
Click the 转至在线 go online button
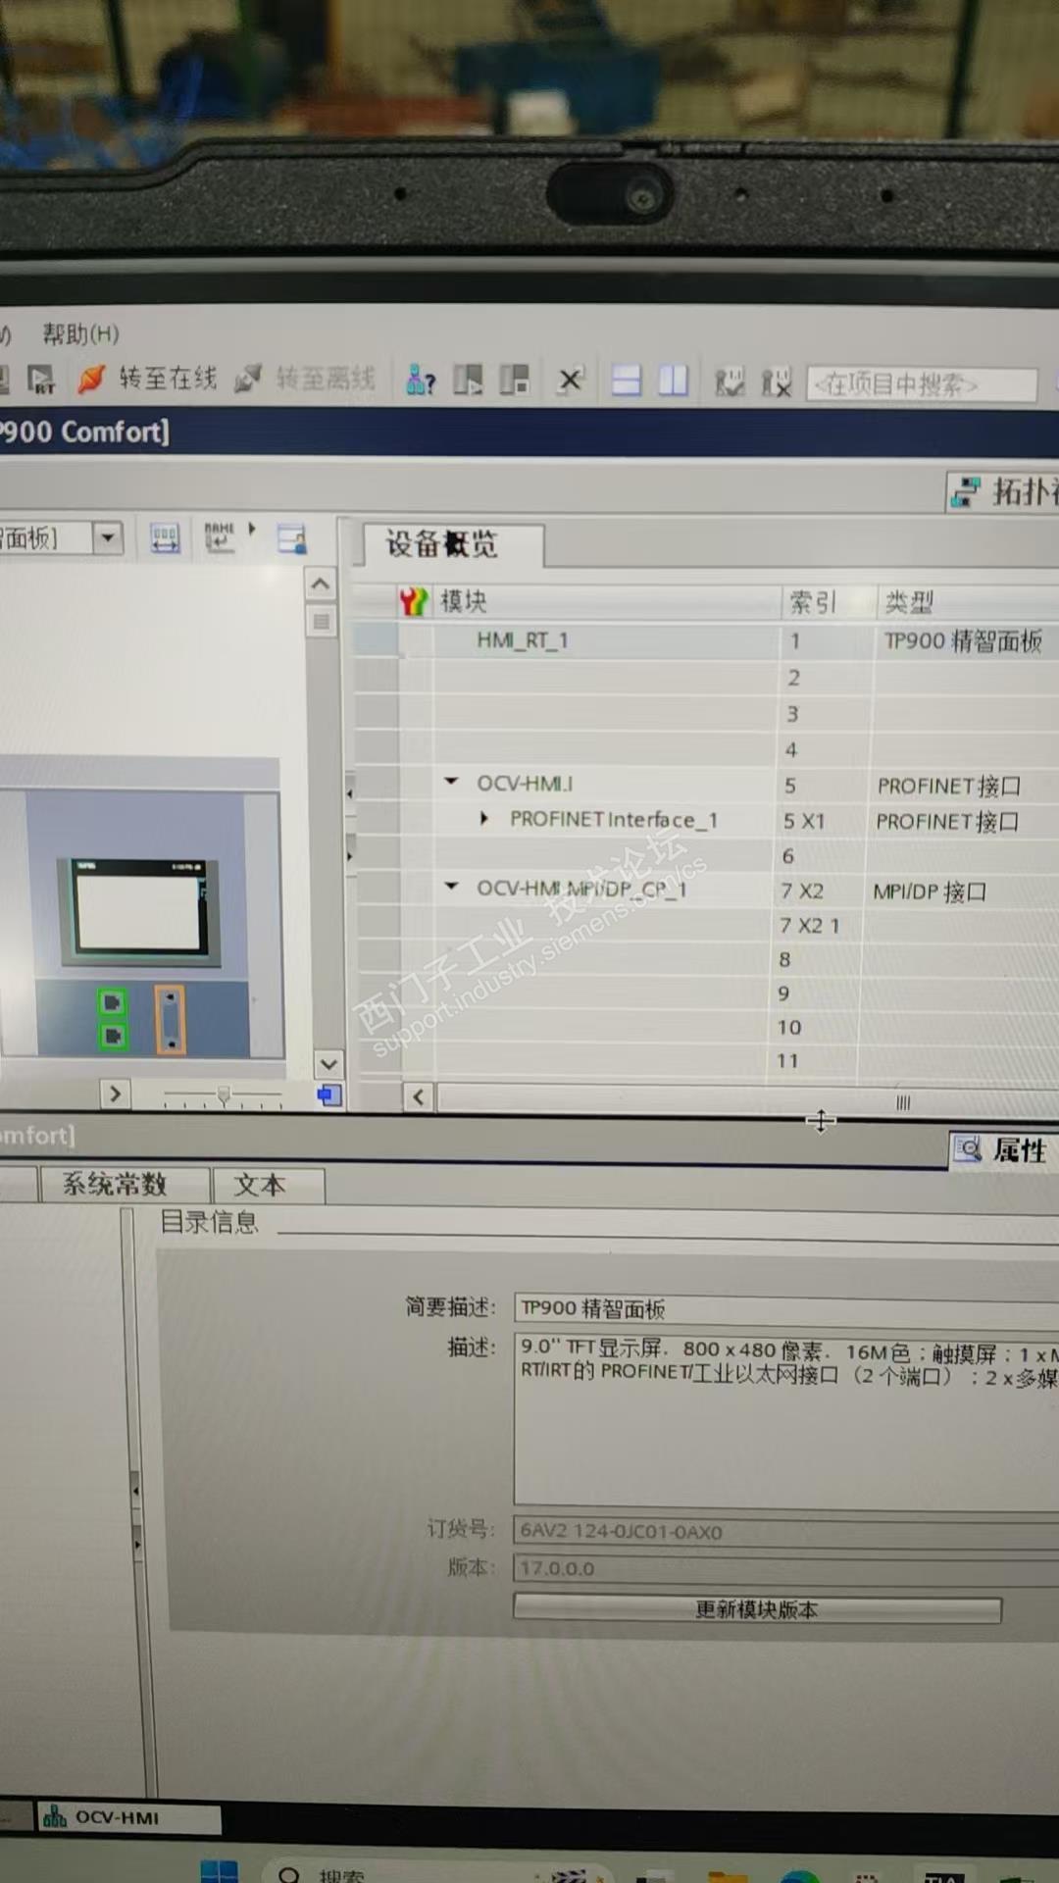tap(147, 378)
